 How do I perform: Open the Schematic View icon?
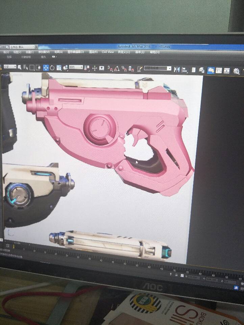pyautogui.click(x=226, y=71)
